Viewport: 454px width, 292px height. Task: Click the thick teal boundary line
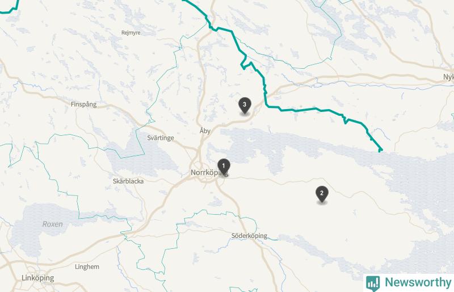tap(304, 110)
